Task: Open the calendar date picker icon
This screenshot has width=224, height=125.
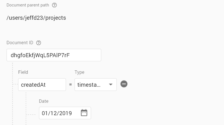Action: (84, 113)
